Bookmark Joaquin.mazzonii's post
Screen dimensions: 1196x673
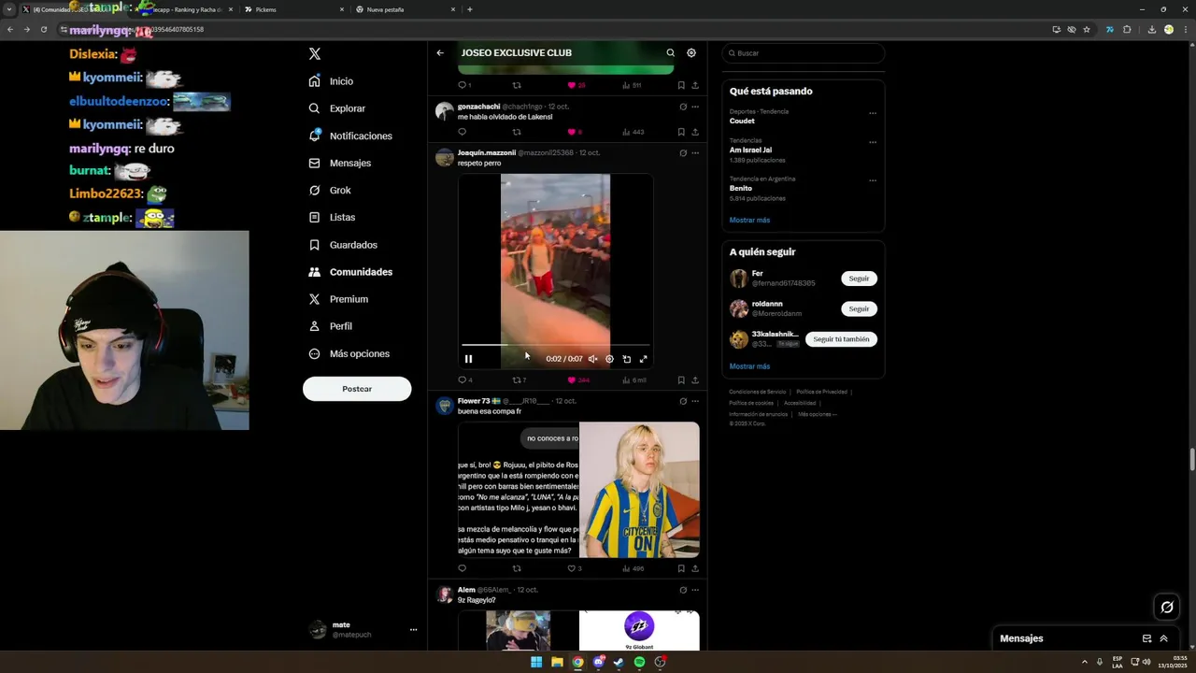coord(681,380)
